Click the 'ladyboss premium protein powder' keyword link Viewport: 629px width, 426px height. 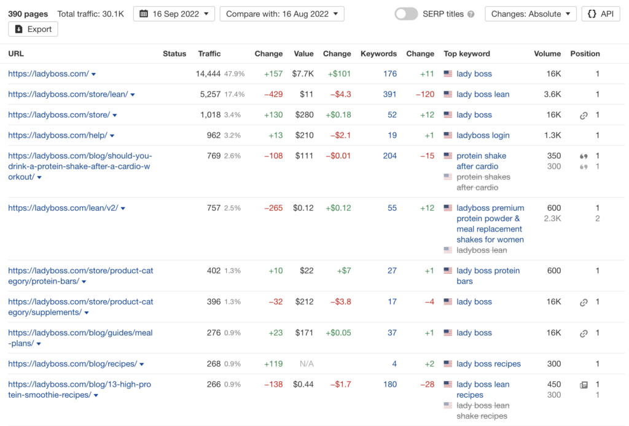(490, 223)
